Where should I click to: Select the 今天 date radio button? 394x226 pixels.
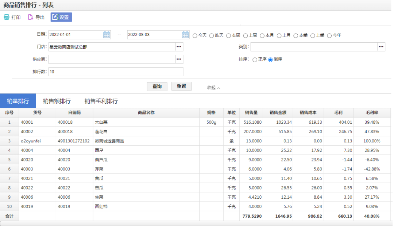pos(194,35)
